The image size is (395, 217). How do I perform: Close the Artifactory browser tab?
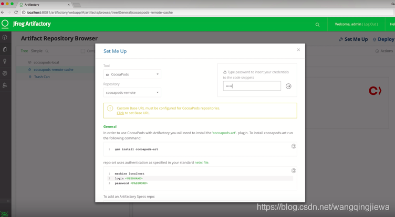click(68, 5)
